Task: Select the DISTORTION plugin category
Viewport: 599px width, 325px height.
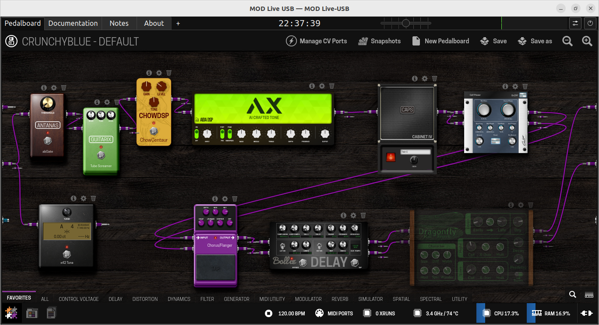Action: pos(145,299)
